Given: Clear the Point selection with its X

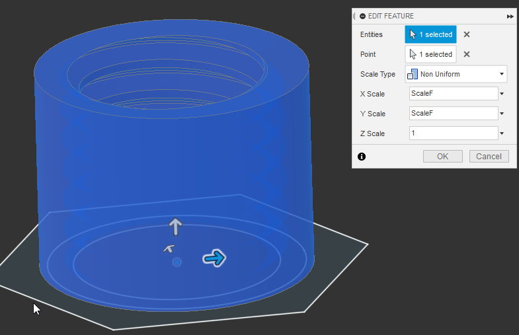Looking at the screenshot, I should pyautogui.click(x=467, y=54).
